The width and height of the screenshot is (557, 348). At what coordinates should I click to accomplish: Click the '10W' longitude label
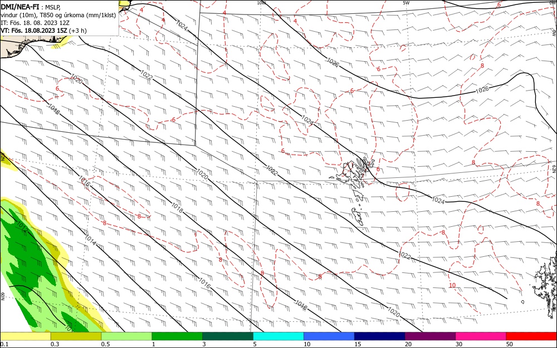click(x=261, y=3)
